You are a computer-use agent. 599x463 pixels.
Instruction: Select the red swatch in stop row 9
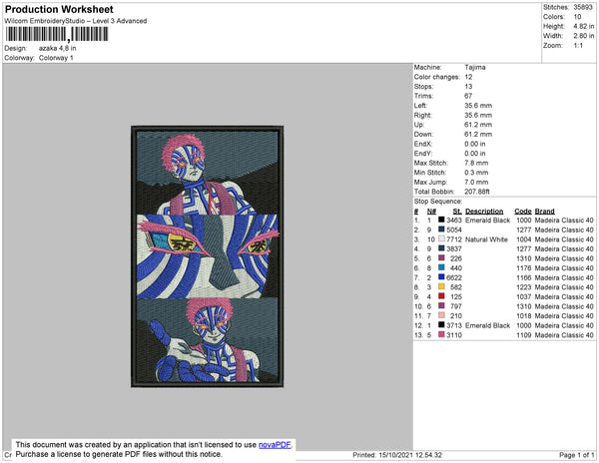pyautogui.click(x=441, y=296)
